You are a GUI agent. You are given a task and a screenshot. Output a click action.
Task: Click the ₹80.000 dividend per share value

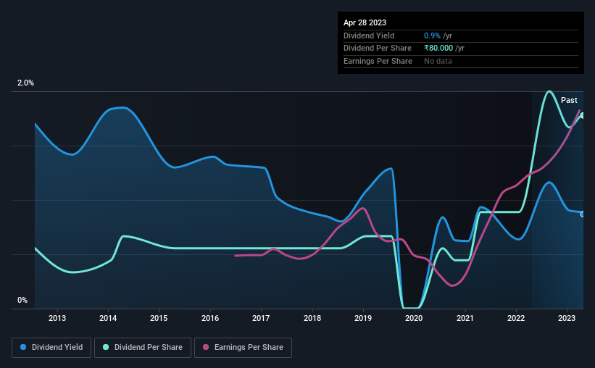pyautogui.click(x=438, y=49)
